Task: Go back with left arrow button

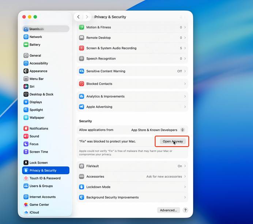Action: (x=78, y=17)
